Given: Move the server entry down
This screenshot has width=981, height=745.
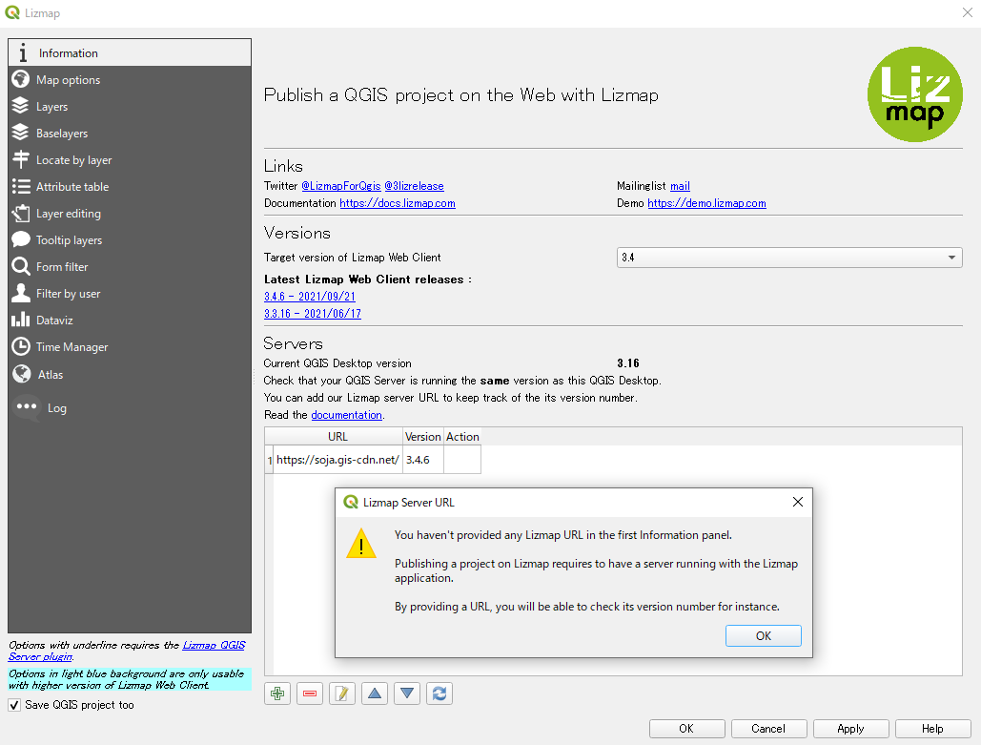Looking at the screenshot, I should pos(406,693).
